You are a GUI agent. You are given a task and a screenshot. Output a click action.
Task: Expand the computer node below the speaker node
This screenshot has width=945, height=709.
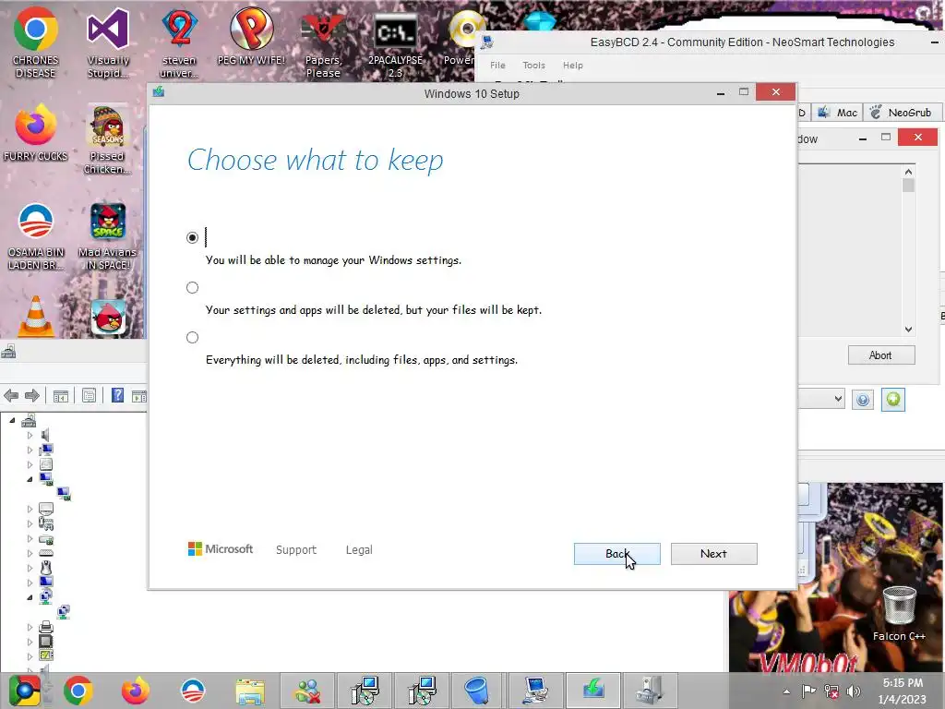30,450
